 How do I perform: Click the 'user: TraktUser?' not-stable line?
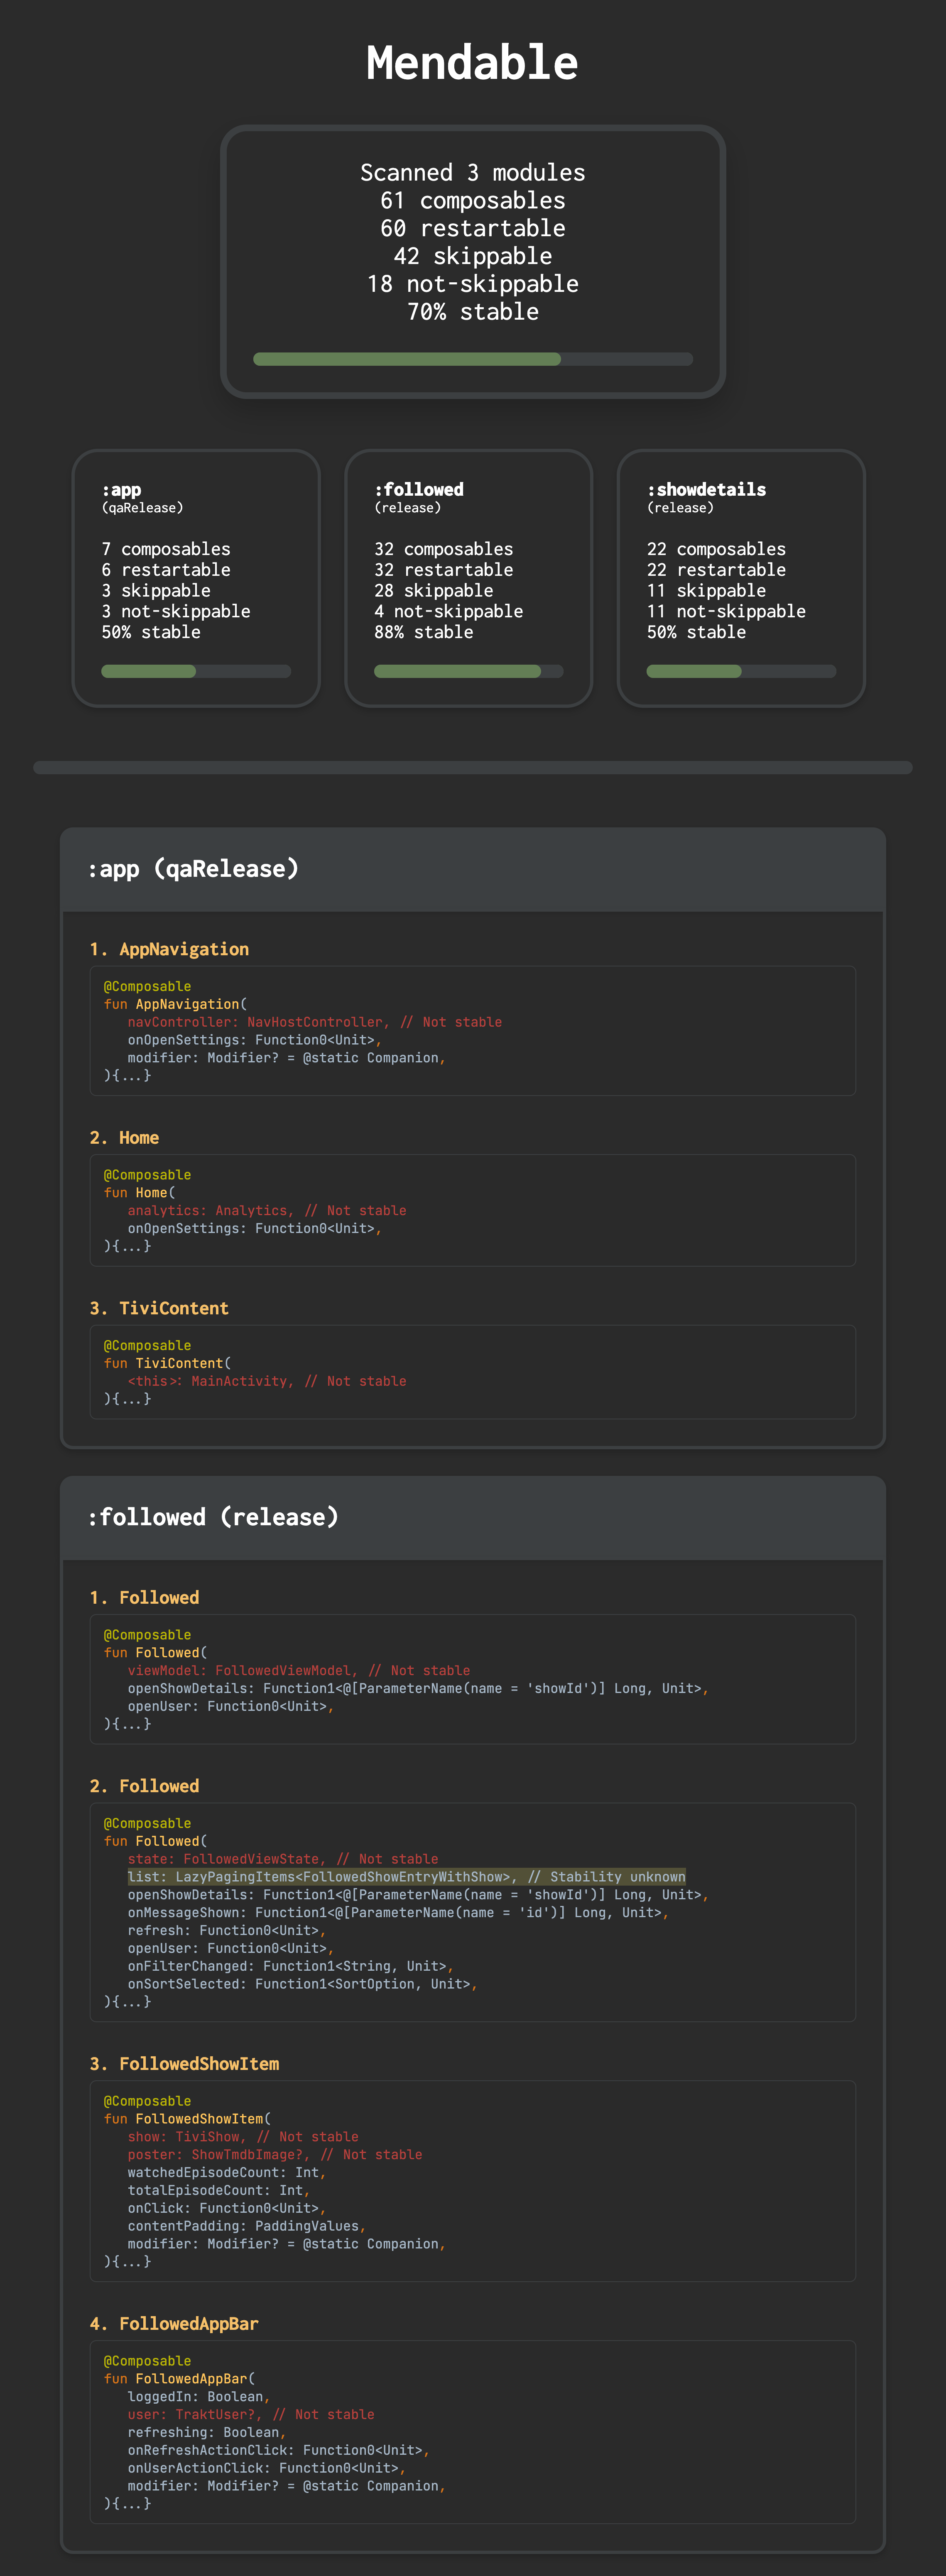tap(251, 2415)
